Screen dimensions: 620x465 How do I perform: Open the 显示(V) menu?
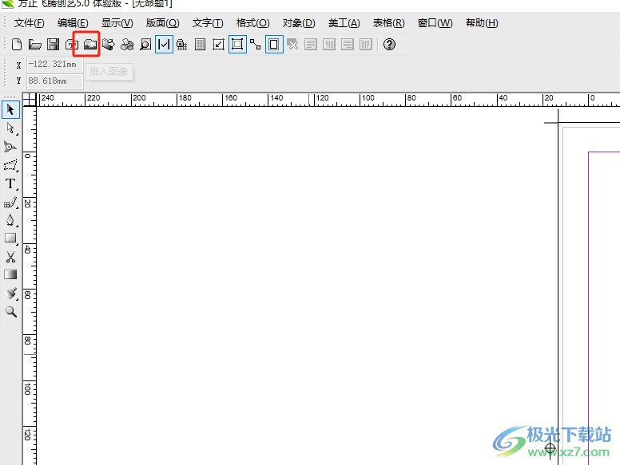coord(117,23)
